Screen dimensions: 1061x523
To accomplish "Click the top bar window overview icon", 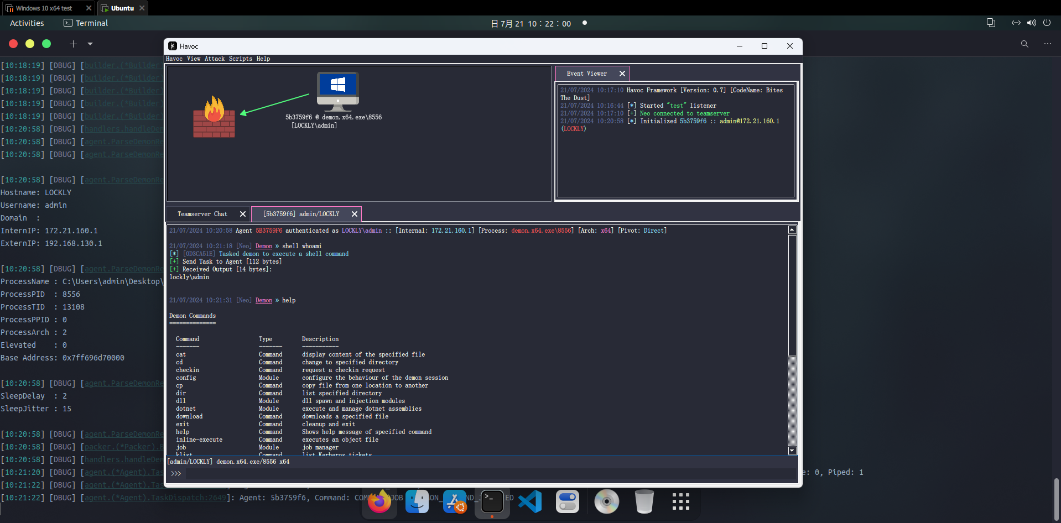I will [x=991, y=23].
